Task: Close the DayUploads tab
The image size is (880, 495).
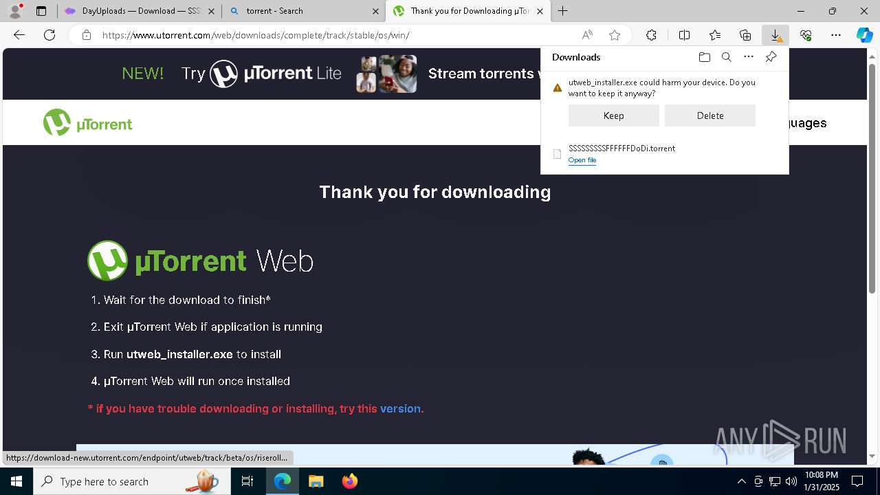Action: tap(210, 11)
